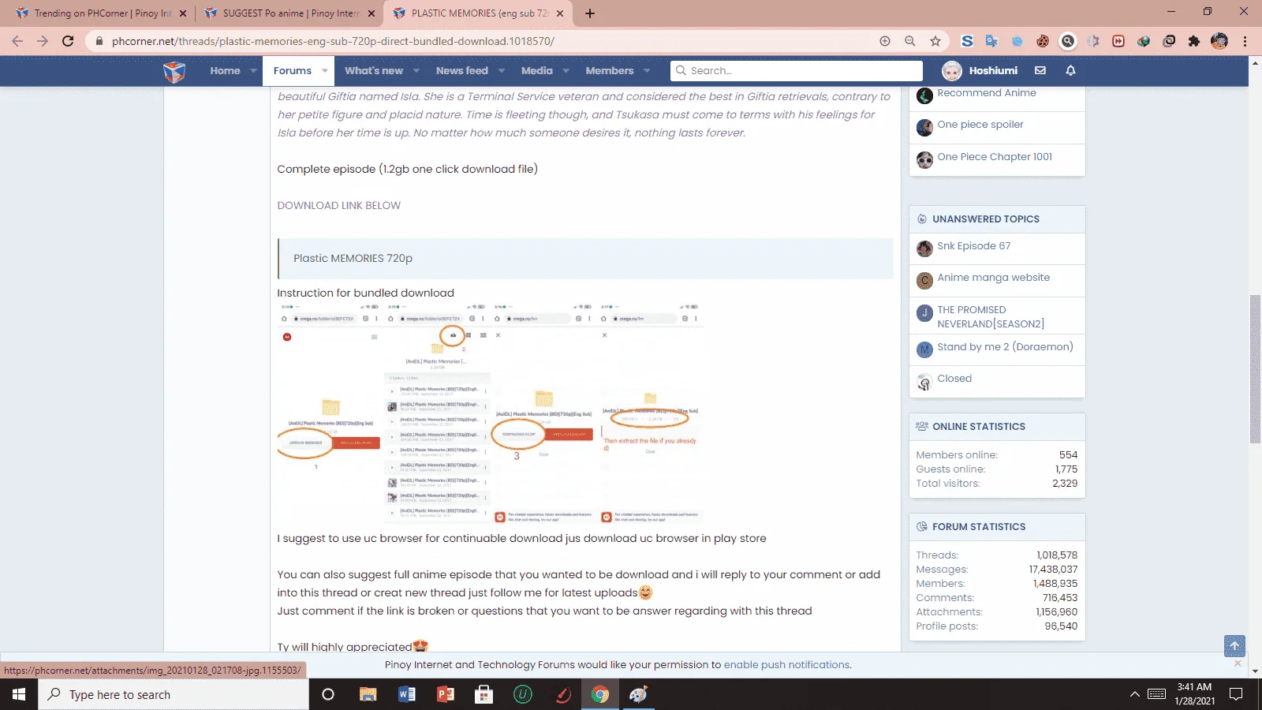Open News feed nav item
This screenshot has height=710, width=1262.
pos(462,70)
